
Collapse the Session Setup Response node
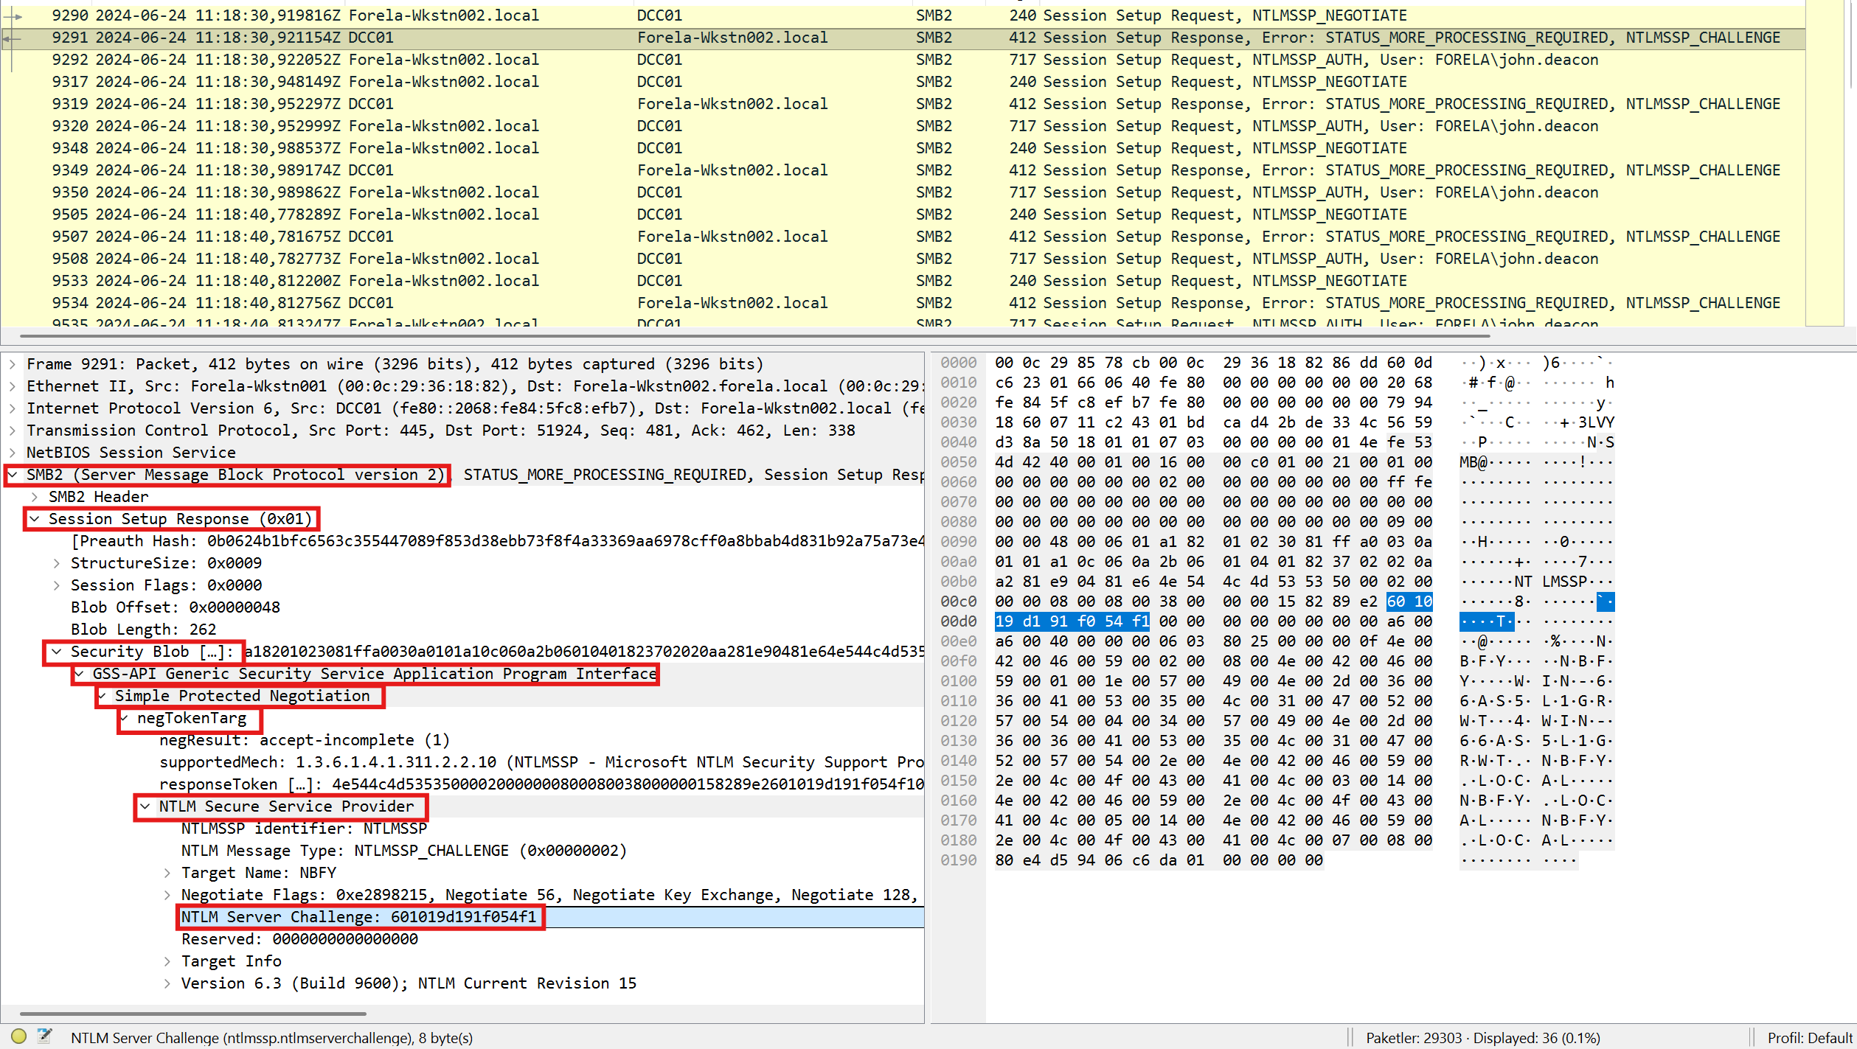pyautogui.click(x=35, y=519)
